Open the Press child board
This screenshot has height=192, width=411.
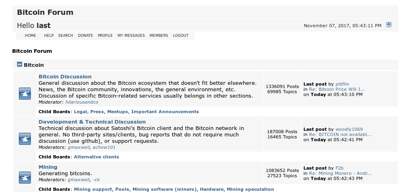tap(97, 112)
